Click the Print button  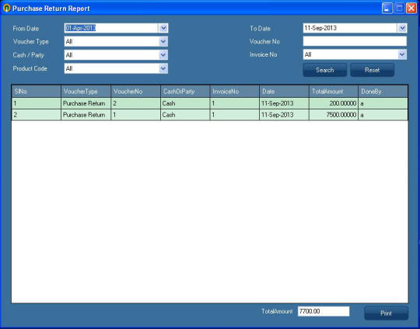coord(386,313)
